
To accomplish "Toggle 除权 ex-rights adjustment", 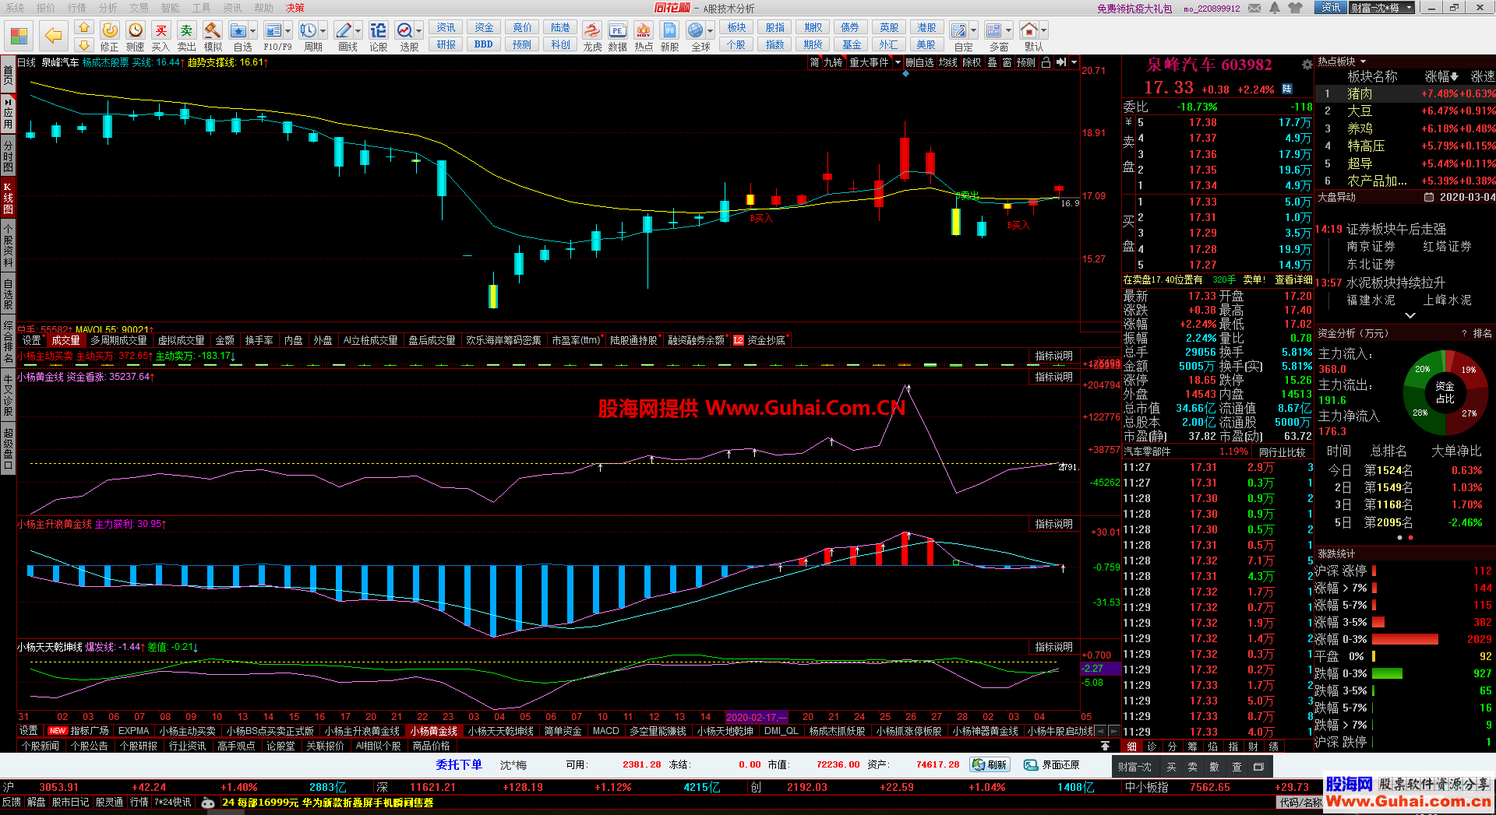I will [972, 62].
